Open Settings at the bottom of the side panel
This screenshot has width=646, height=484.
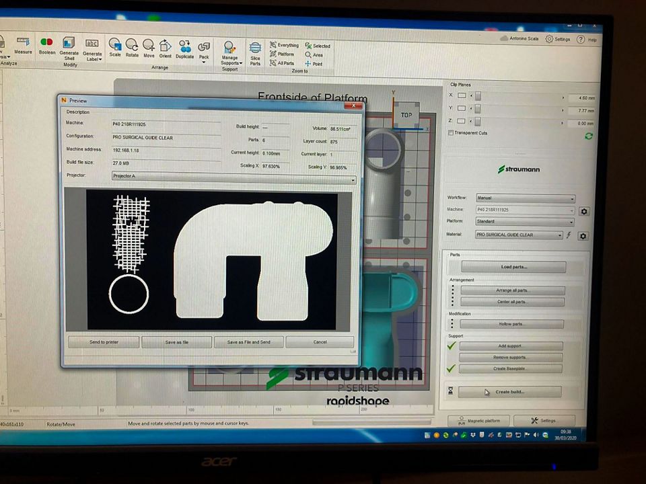click(544, 421)
